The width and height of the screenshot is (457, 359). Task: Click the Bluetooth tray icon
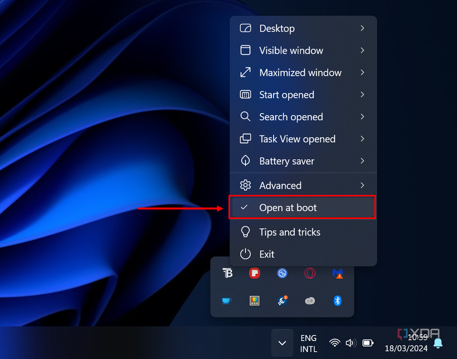click(x=338, y=301)
